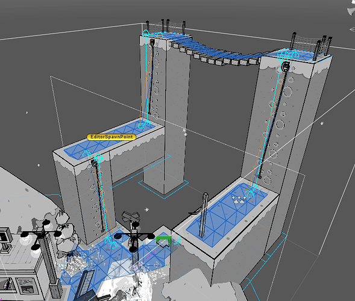Select the sparkle particle icon at far right

pos(322,123)
